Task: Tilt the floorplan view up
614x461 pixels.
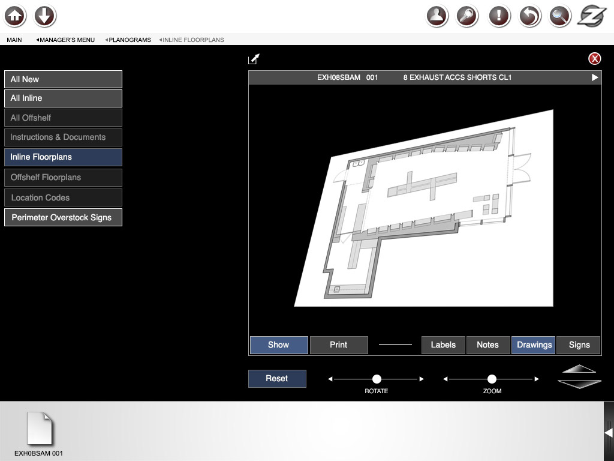Action: tap(579, 369)
